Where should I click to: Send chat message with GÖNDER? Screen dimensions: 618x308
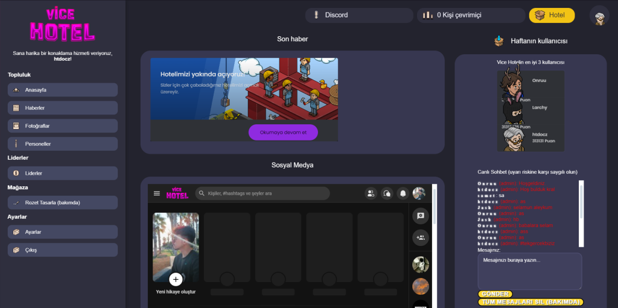(495, 294)
